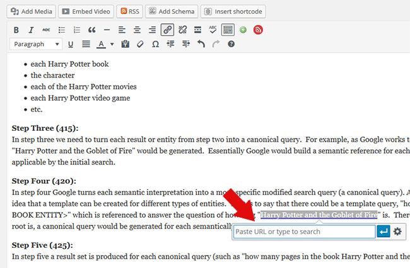Undo the last action
The height and width of the screenshot is (268, 410).
pos(201,44)
